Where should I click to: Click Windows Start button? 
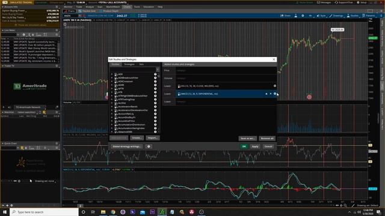coord(5,212)
